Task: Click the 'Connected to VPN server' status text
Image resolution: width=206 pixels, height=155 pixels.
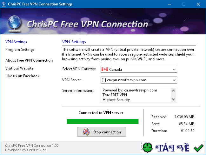Action: click(101, 113)
